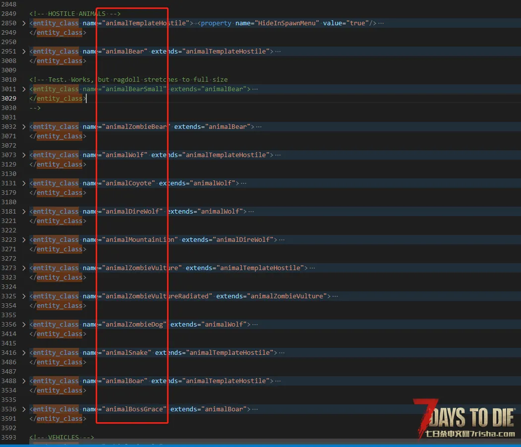Unfold the animalBearSmall block at line 3011
Screen dimensions: 521x447
23,89
